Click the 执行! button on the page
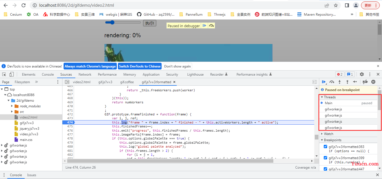Viewport: 382px width, 179px height. click(150, 23)
